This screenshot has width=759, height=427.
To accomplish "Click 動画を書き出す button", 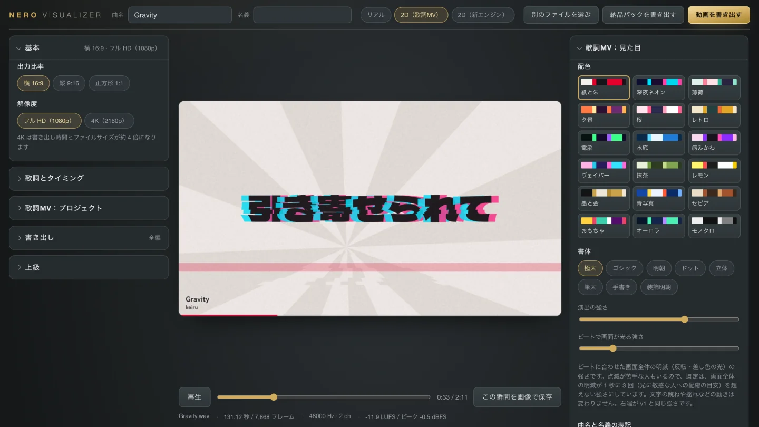I will tap(718, 15).
